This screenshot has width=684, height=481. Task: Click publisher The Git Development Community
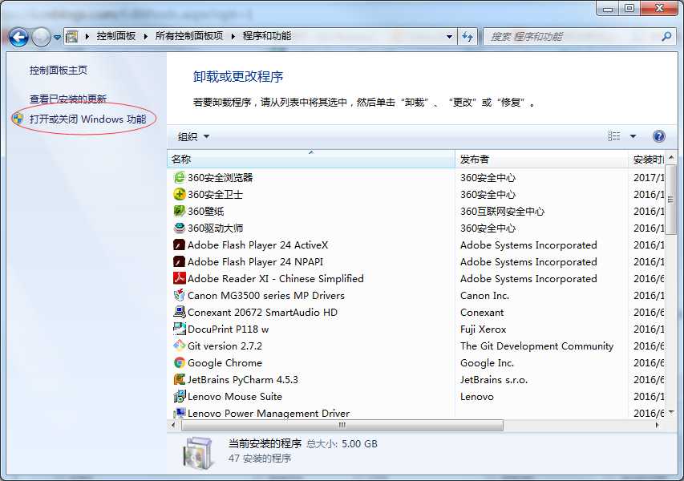(x=537, y=346)
